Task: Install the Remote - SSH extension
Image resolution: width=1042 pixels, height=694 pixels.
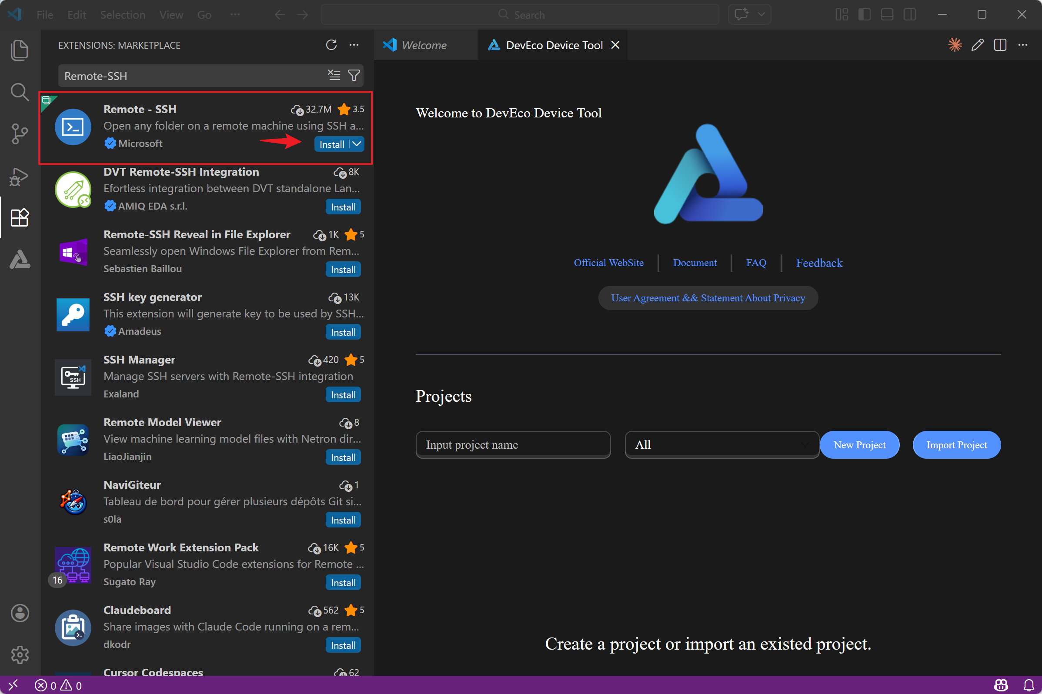Action: click(x=331, y=144)
